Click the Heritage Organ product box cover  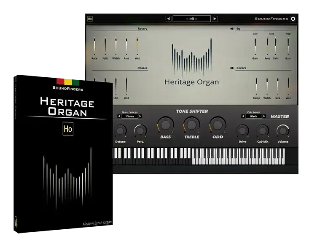point(63,154)
